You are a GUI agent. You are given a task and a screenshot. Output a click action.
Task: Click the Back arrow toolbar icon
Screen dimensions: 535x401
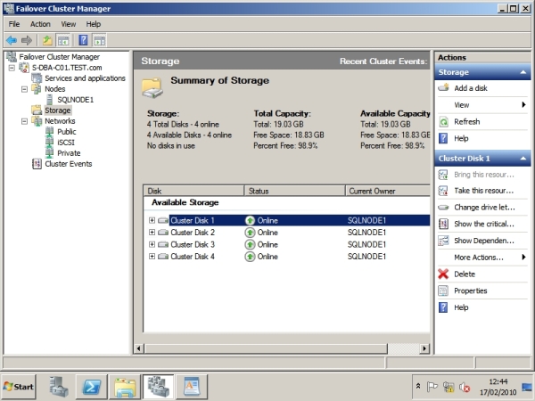pos(12,40)
